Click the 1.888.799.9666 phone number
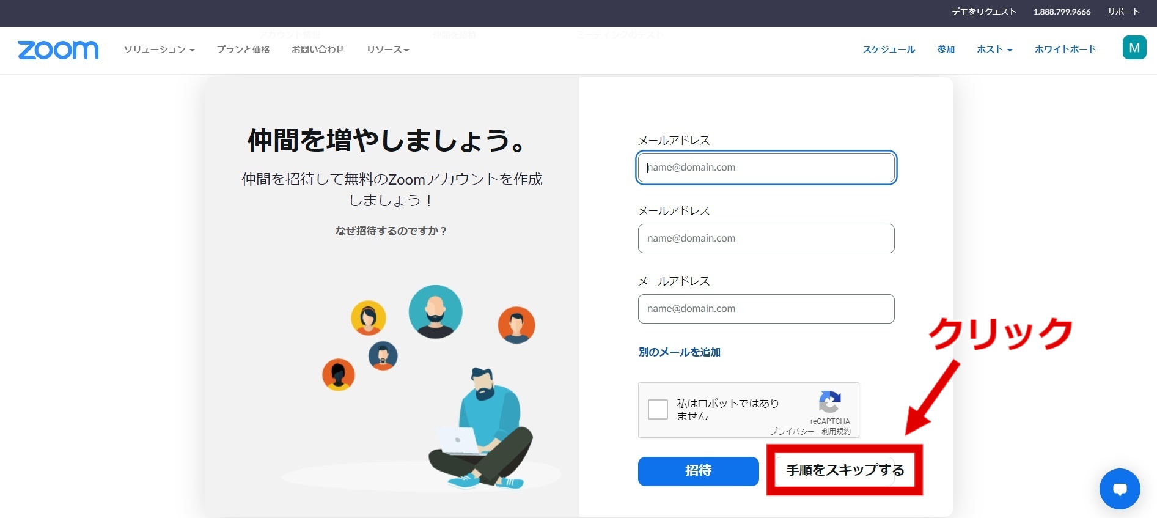Screen dimensions: 1157x518 (1062, 12)
